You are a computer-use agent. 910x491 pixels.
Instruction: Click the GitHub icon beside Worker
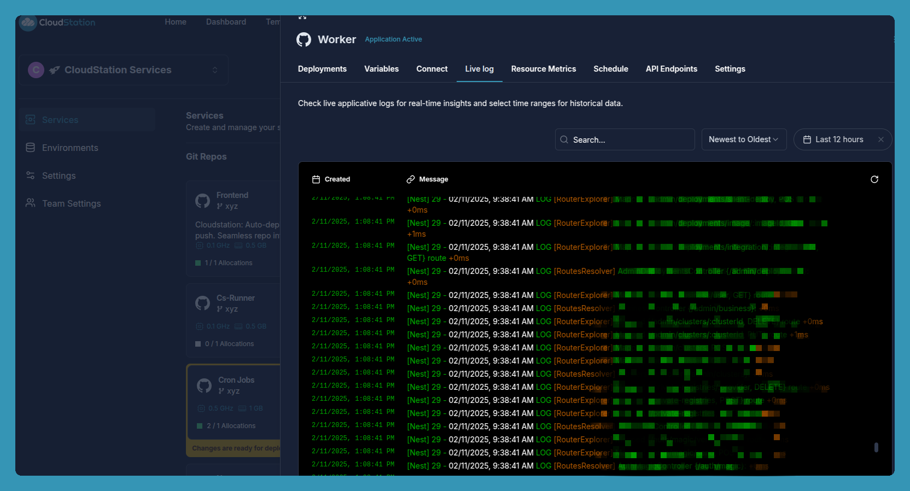point(304,39)
